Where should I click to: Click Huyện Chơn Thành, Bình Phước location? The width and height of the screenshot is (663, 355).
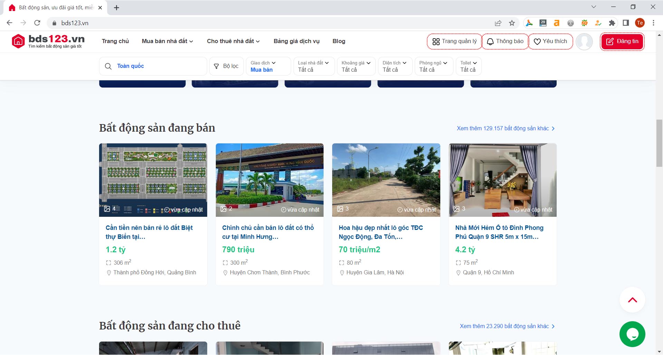pos(270,273)
